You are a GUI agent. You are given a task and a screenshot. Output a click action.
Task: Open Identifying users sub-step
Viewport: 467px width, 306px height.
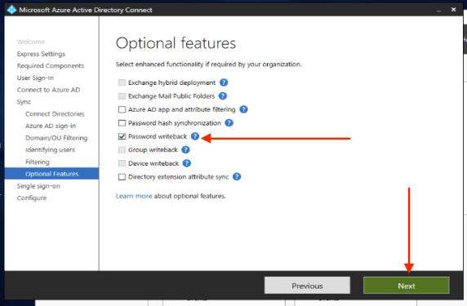50,149
